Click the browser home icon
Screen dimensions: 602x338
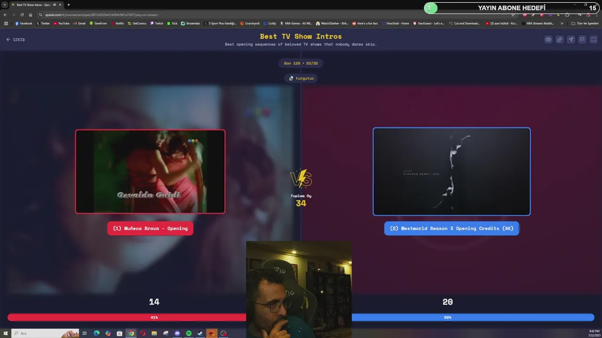[x=31, y=15]
